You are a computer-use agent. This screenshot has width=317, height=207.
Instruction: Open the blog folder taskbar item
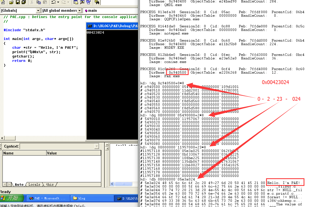click(92, 198)
